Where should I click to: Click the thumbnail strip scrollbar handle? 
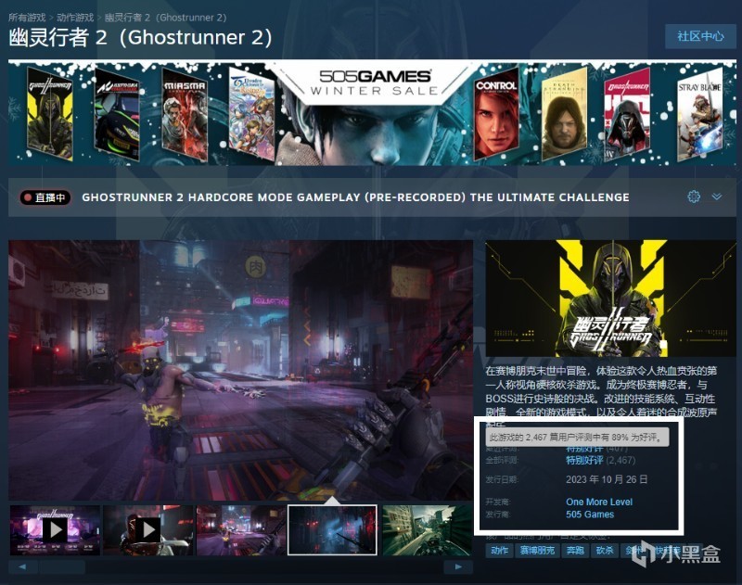click(61, 566)
